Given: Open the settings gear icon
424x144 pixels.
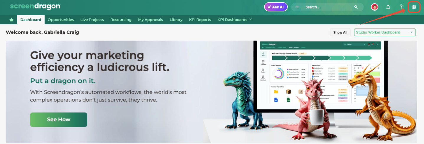Looking at the screenshot, I should pyautogui.click(x=414, y=7).
